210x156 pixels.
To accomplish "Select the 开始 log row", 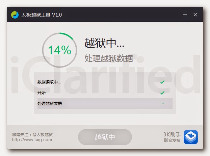I will coord(105,93).
